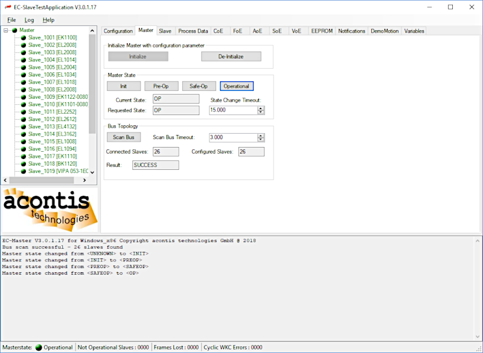Image resolution: width=483 pixels, height=353 pixels.
Task: Increase State Change Timeout with up arrow
Action: [261, 108]
